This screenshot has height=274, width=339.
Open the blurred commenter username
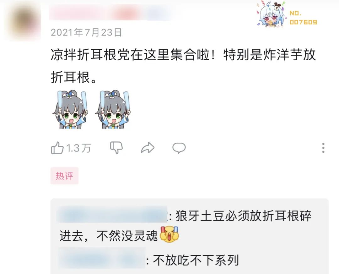click(112, 13)
